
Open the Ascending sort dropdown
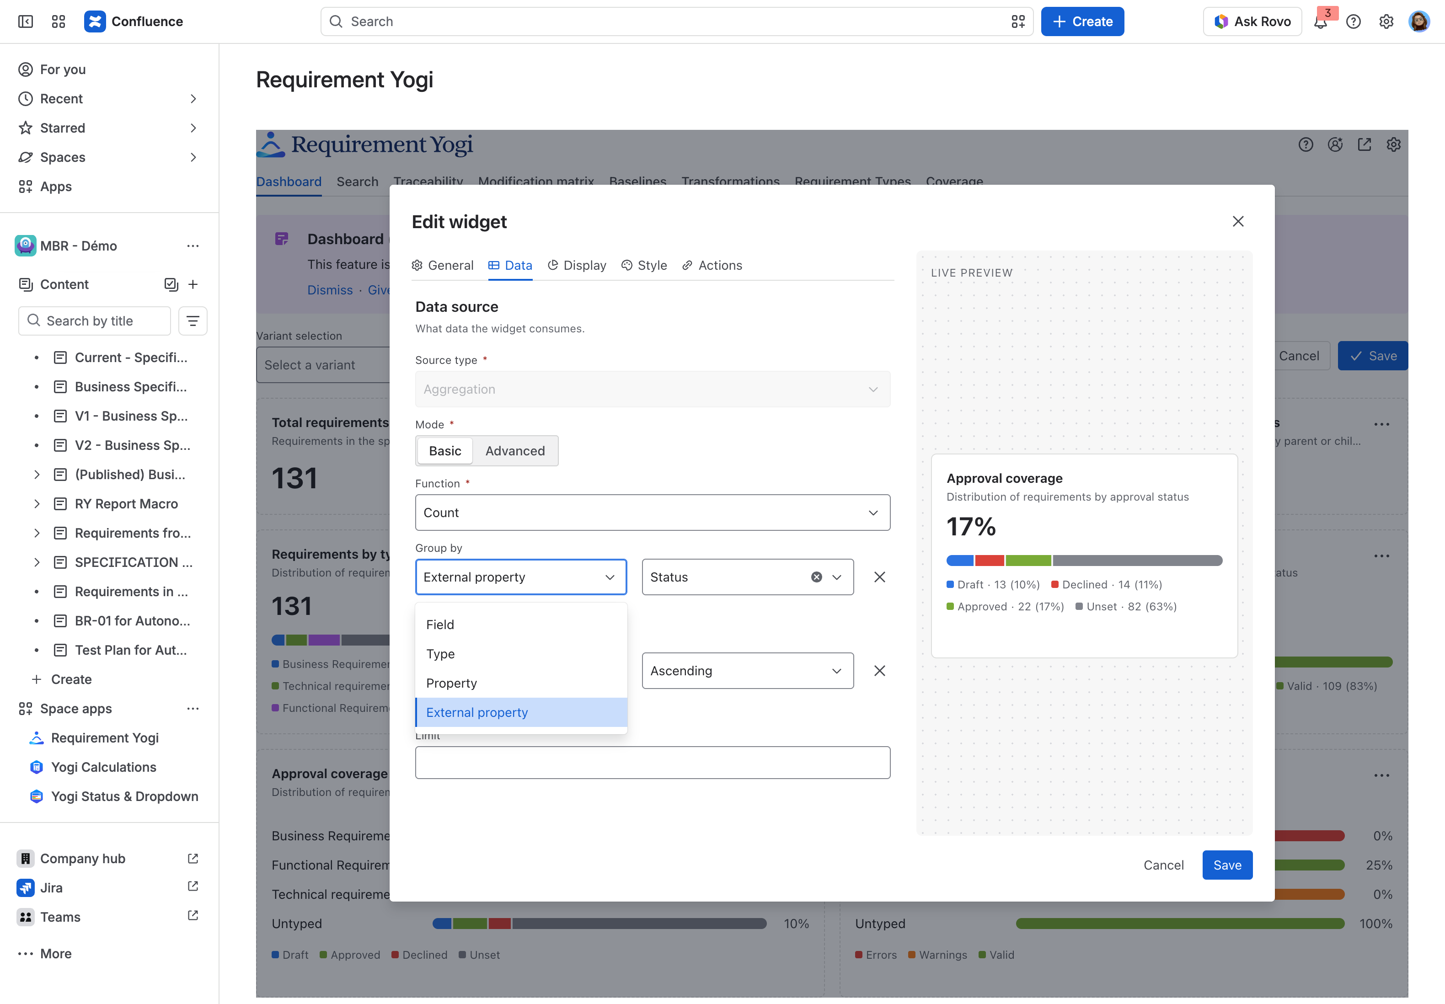(747, 671)
